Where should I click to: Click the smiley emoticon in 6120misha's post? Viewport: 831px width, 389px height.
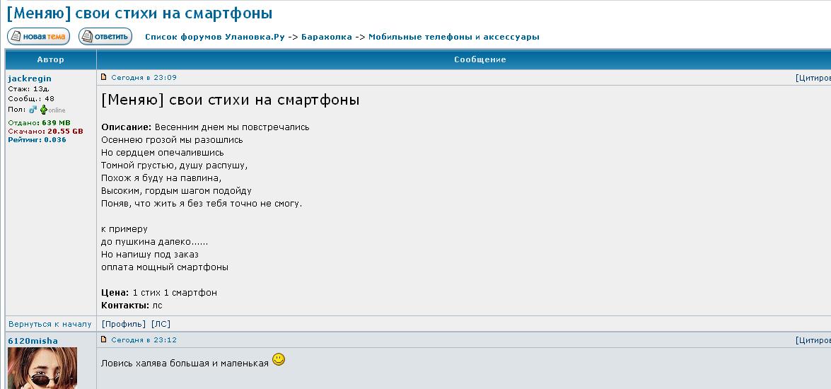278,360
